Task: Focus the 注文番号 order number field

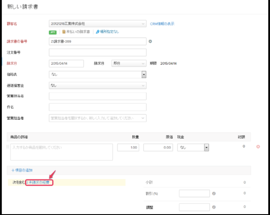Action: tap(98, 53)
